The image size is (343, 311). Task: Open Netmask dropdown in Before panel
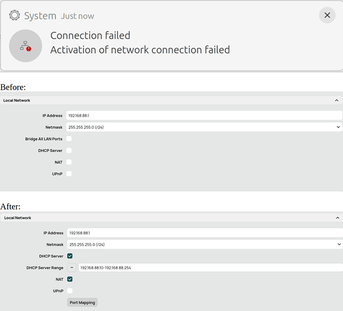204,127
